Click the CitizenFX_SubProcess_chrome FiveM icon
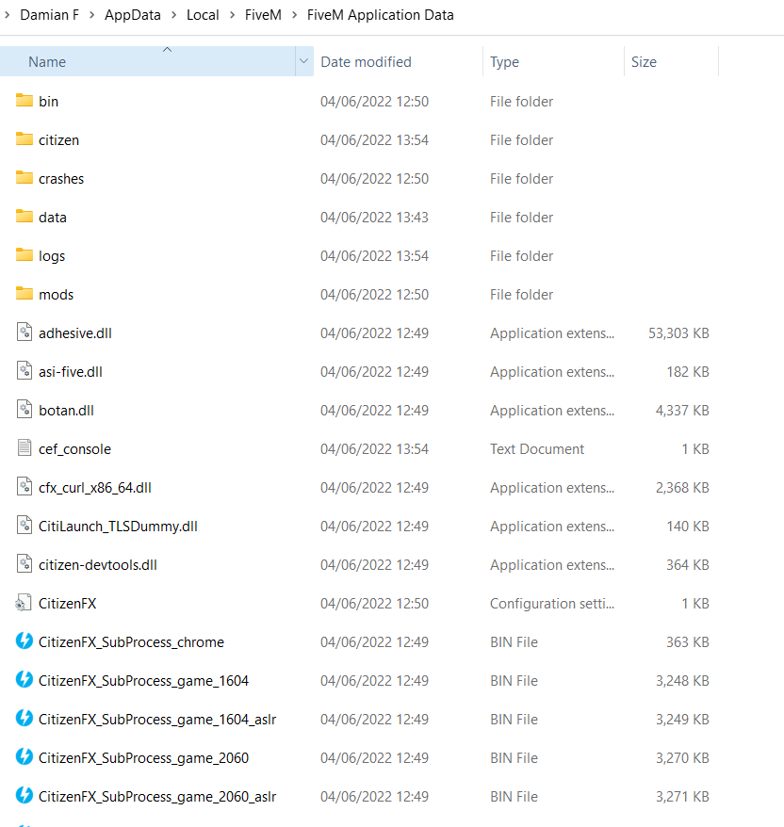 [24, 641]
